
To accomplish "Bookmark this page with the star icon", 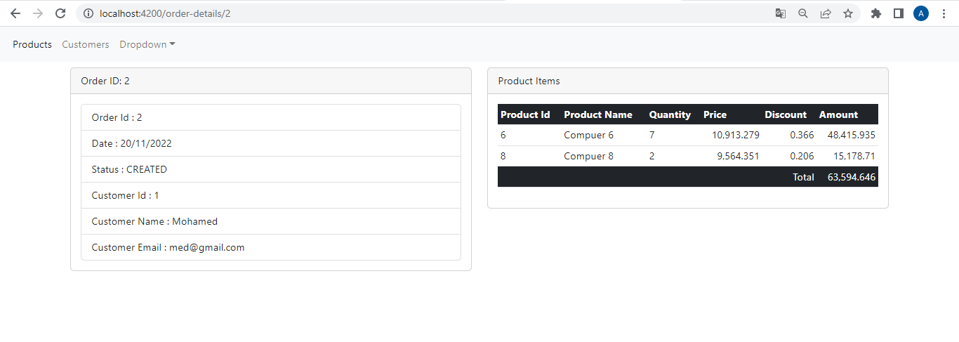I will (848, 13).
